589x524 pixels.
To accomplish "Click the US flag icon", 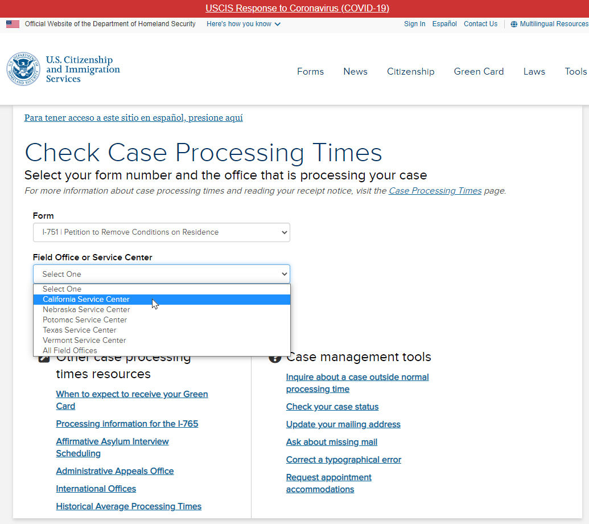I will (13, 24).
